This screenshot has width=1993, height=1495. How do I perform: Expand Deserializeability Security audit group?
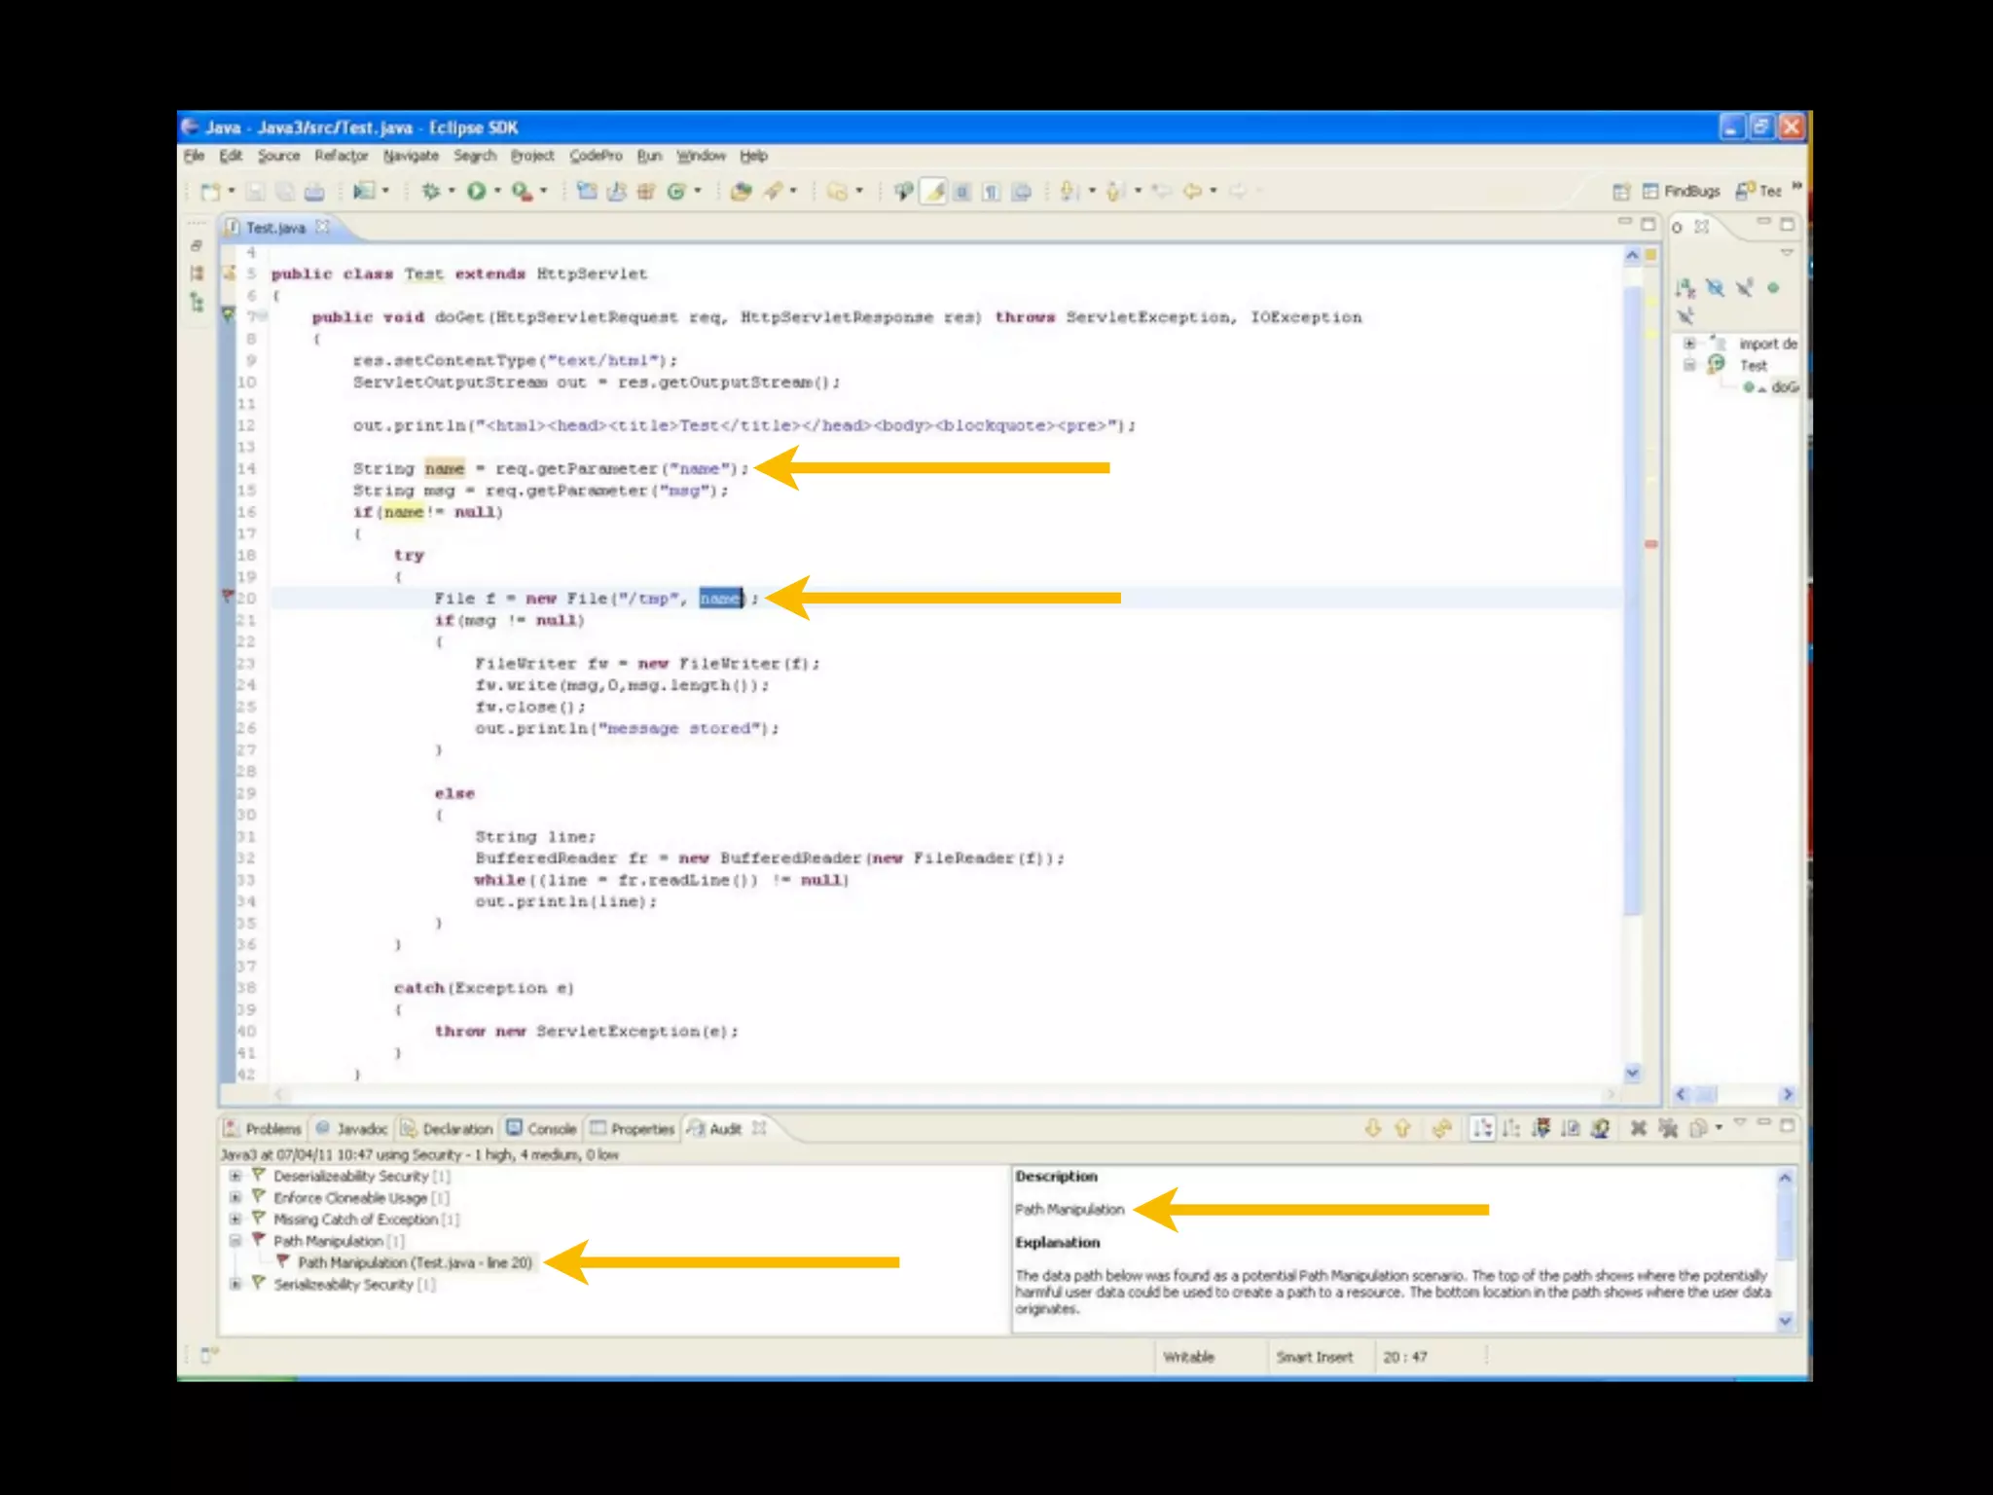(x=235, y=1176)
